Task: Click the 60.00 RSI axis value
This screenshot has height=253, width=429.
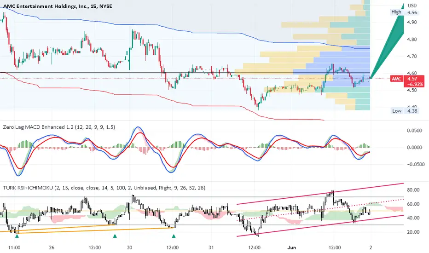Action: (413, 204)
